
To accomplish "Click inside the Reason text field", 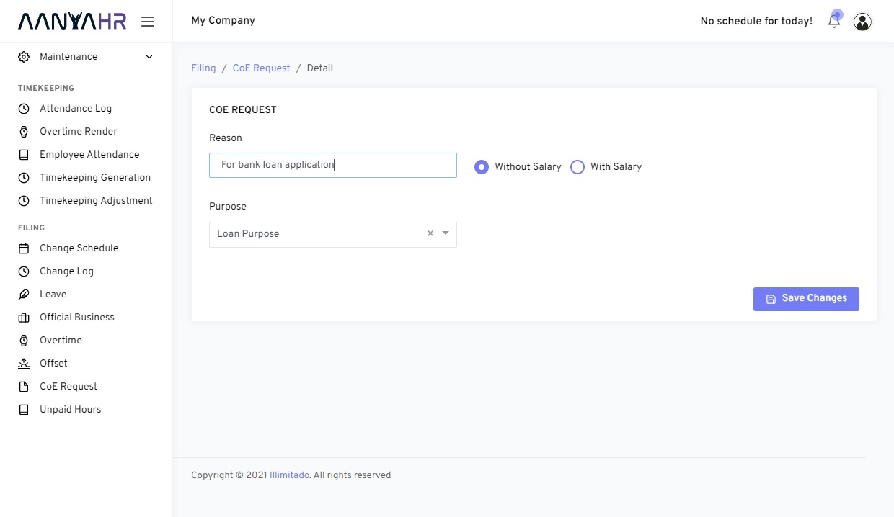I will [332, 165].
